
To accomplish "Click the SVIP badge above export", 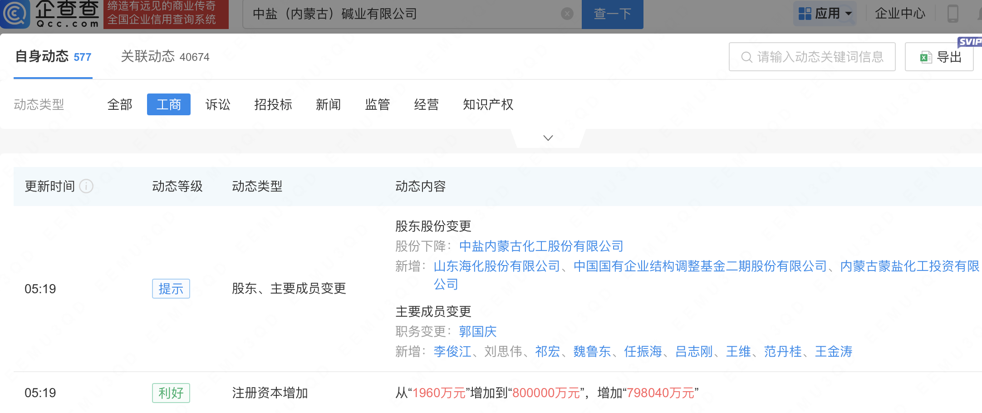I will [970, 42].
